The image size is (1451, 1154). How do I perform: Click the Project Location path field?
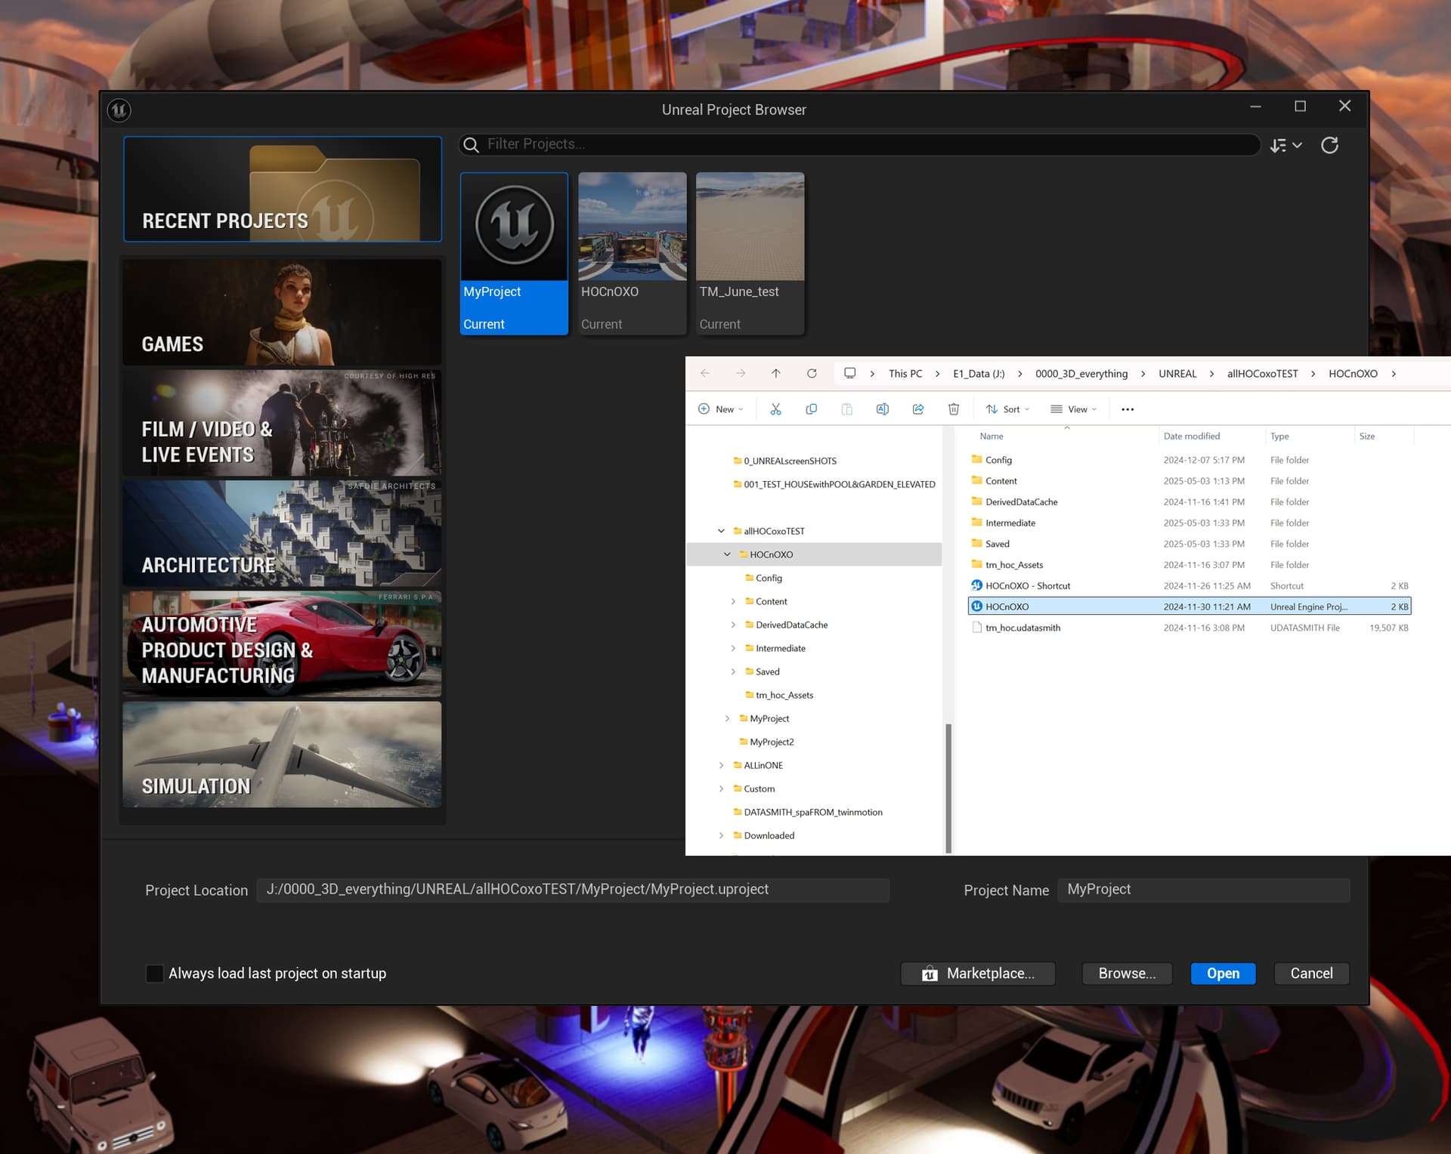coord(573,890)
